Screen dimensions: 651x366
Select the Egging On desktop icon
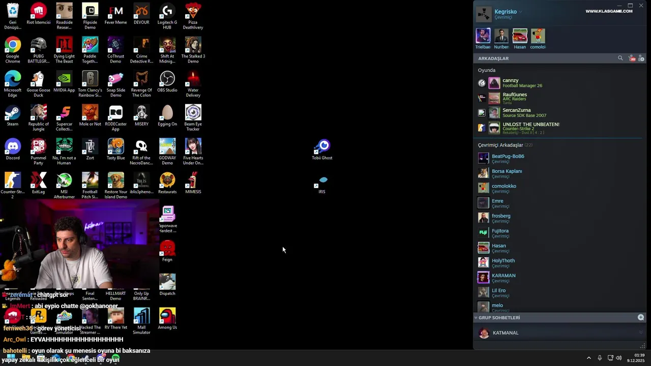pyautogui.click(x=167, y=116)
